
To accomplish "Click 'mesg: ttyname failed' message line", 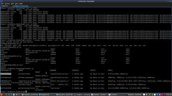I will click(17, 42).
